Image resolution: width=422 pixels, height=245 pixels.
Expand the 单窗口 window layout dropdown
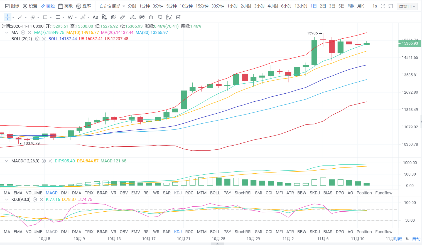pyautogui.click(x=408, y=6)
